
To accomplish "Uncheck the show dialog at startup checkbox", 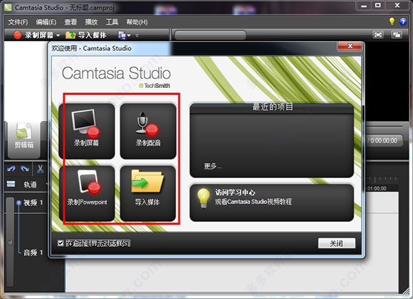I will 61,243.
